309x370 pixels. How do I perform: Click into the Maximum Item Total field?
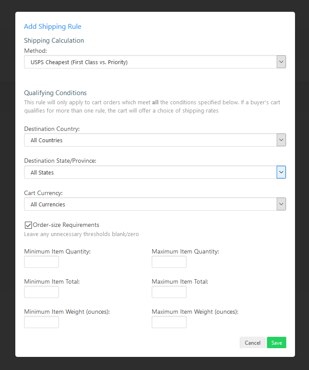169,292
